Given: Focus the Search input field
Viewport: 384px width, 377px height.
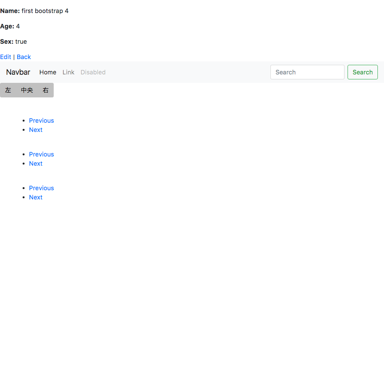Looking at the screenshot, I should [x=307, y=72].
